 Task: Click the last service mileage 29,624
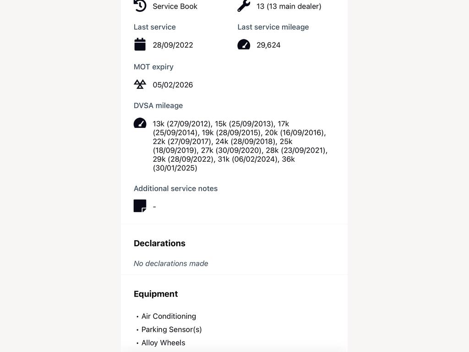click(x=268, y=45)
